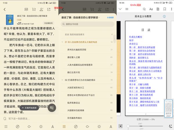The height and width of the screenshot is (130, 174).
Task: Show info for 民本主义与教育
Action: click(x=164, y=16)
